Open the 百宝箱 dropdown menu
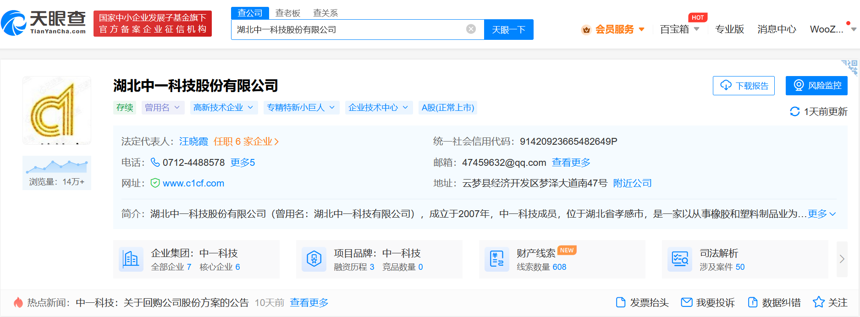This screenshot has width=860, height=317. 680,29
